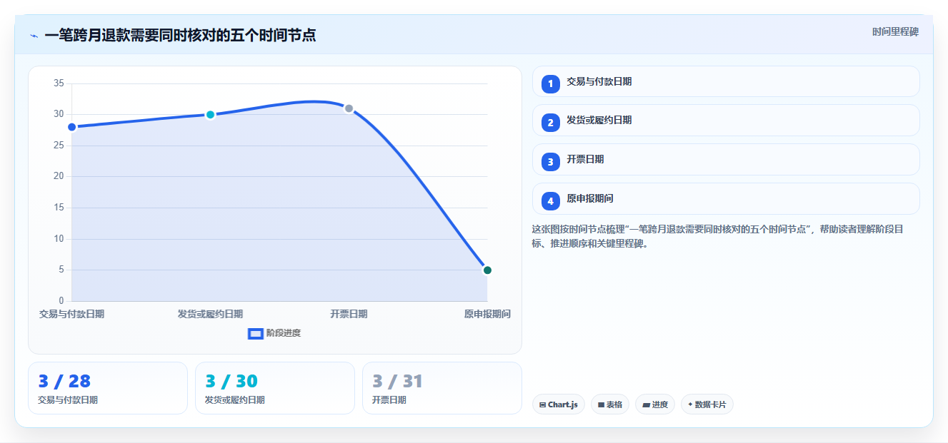The width and height of the screenshot is (948, 443).
Task: Click the legend color box for 阶段进度
Action: tap(255, 334)
